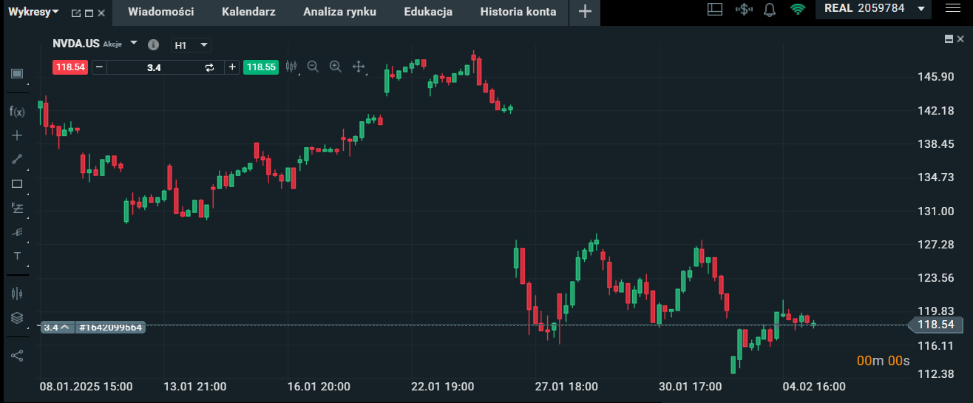
Task: Select the trend line drawing tool
Action: pos(17,159)
